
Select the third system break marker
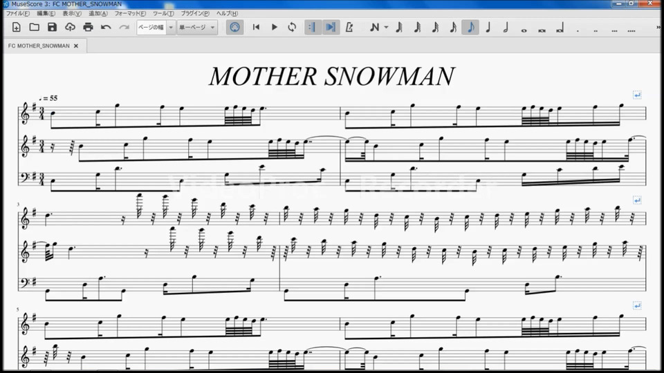637,305
